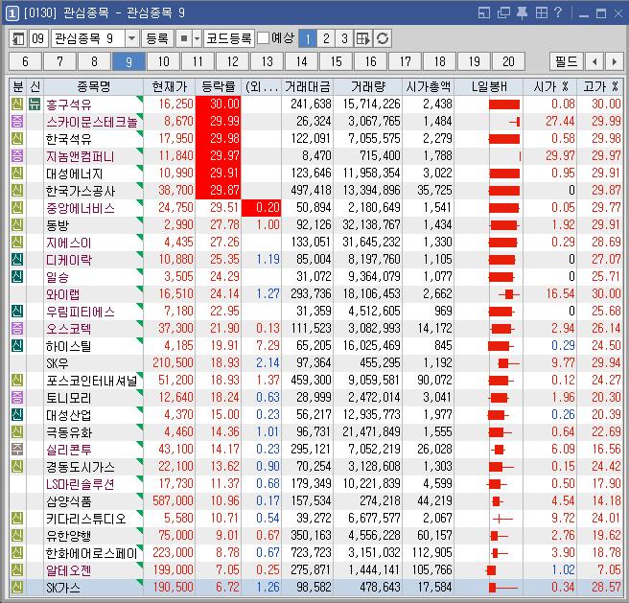This screenshot has width=629, height=603.
Task: Select the 한국석유 stock row name
Action: (x=69, y=139)
